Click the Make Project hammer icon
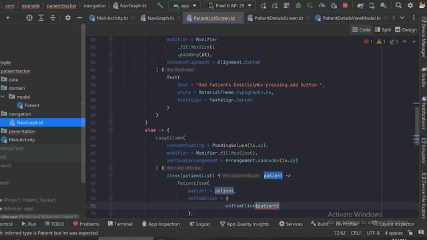The width and height of the screenshot is (427, 240). pos(160,5)
